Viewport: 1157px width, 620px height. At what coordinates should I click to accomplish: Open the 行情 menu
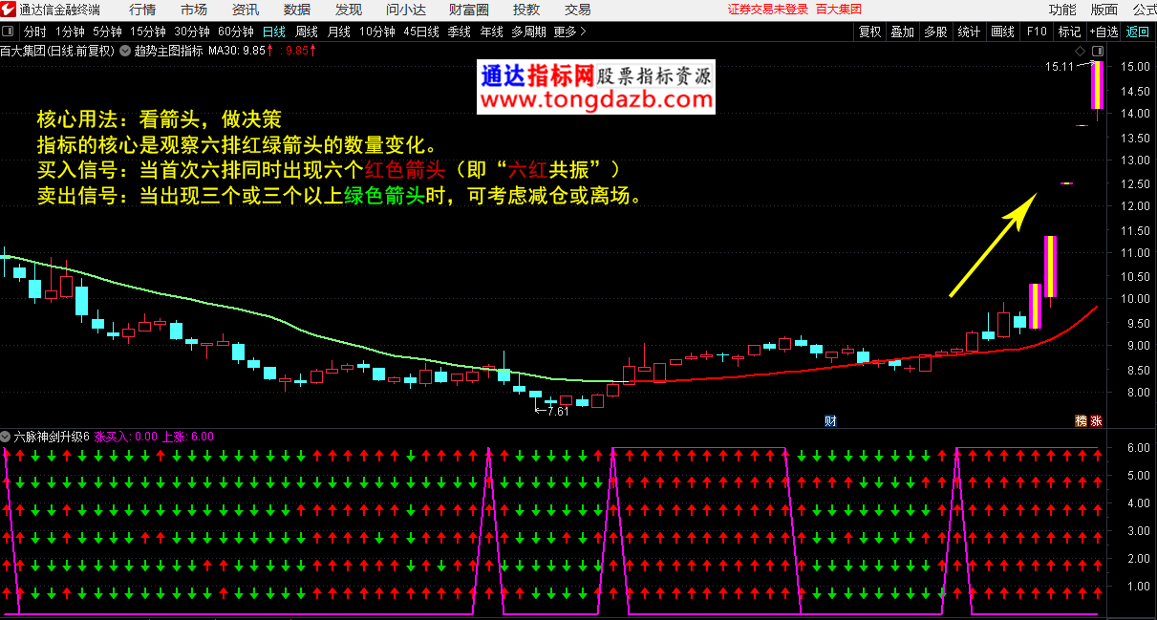142,10
